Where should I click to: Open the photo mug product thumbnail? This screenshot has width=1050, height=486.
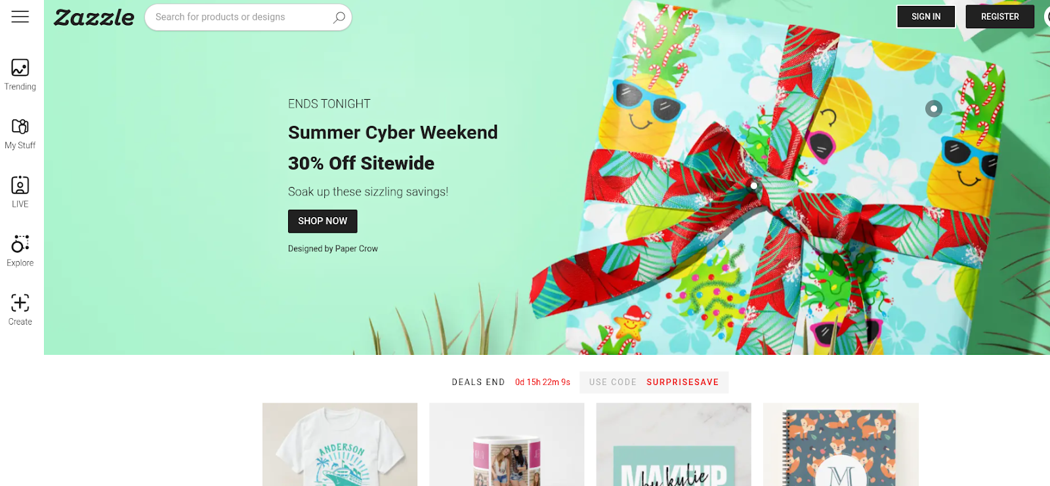click(507, 445)
